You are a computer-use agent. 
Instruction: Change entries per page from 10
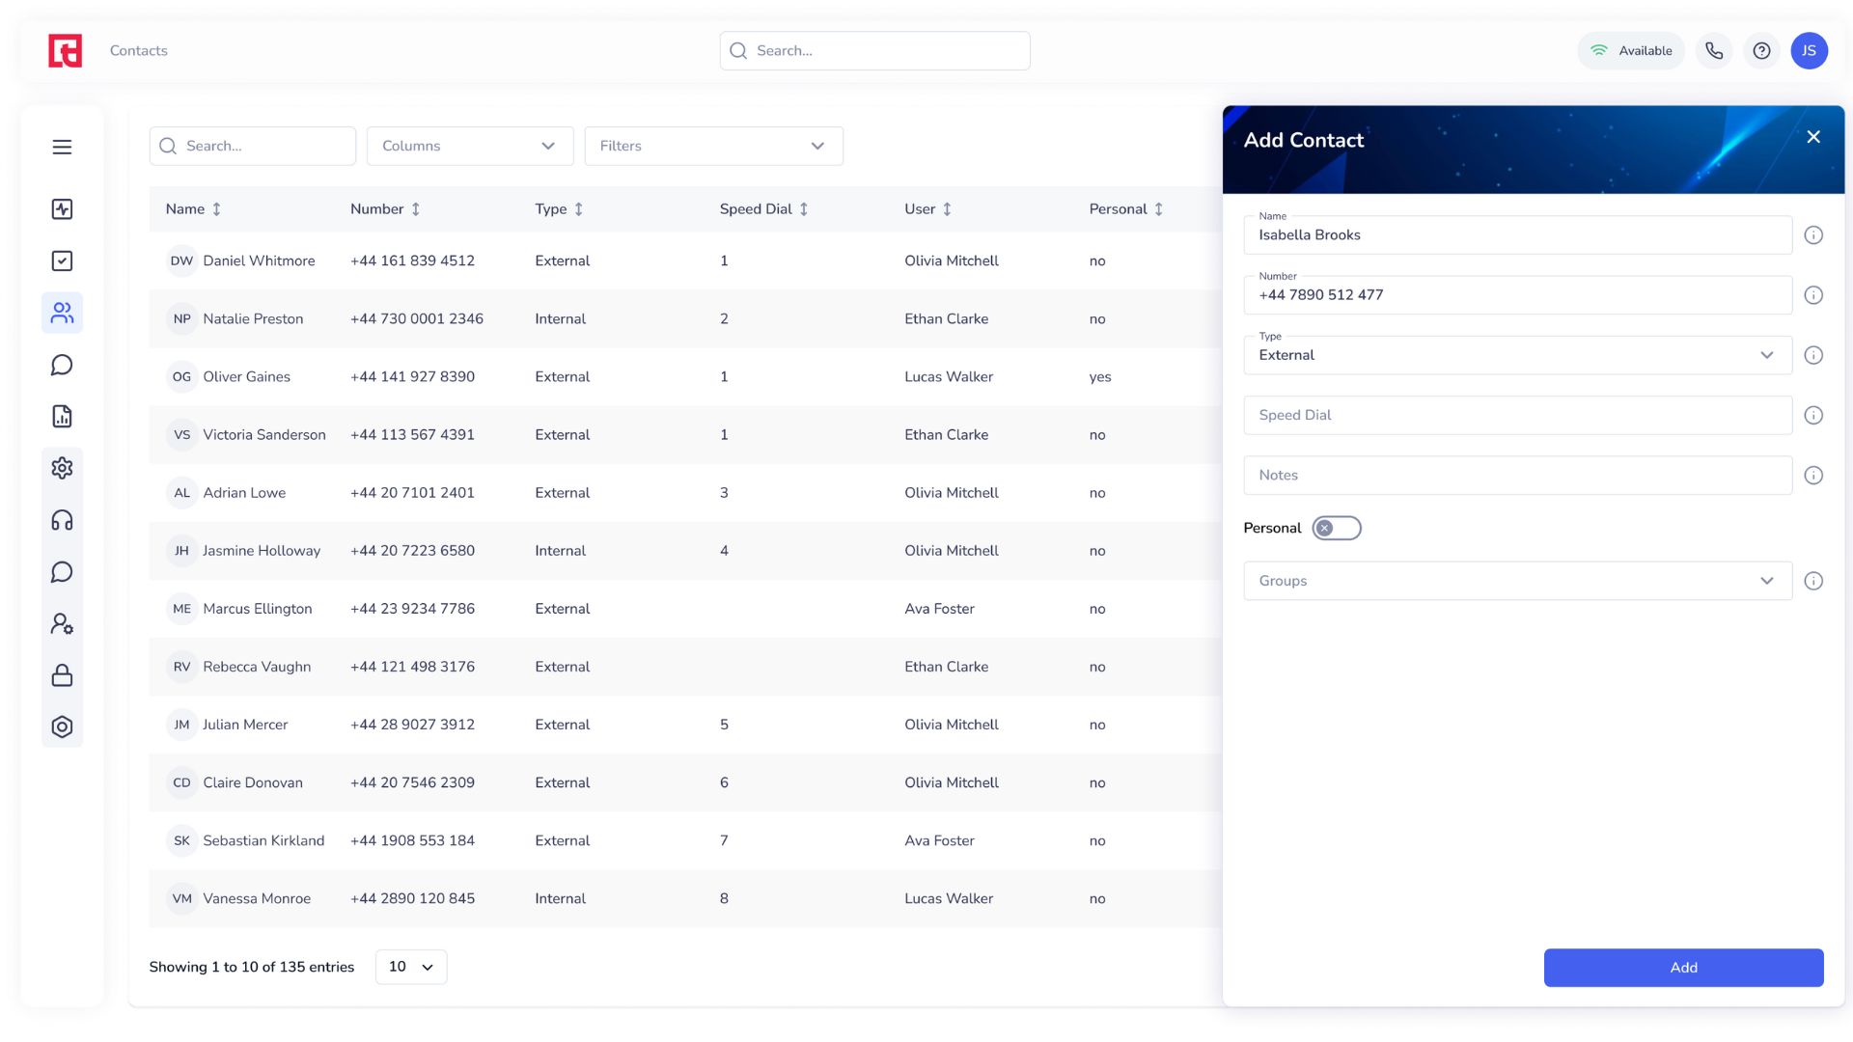411,966
